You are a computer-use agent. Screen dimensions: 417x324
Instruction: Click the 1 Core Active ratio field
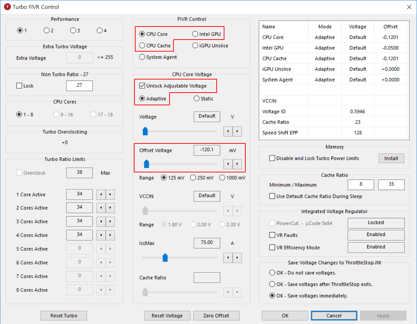[x=80, y=194]
